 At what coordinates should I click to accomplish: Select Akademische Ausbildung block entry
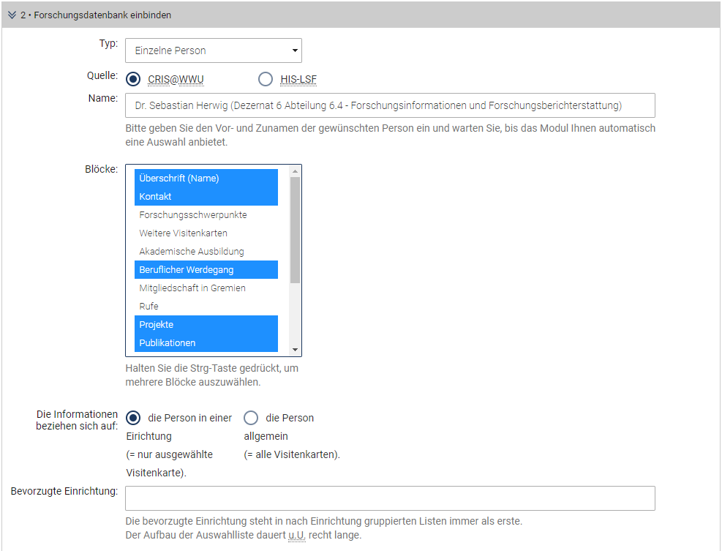pos(206,252)
